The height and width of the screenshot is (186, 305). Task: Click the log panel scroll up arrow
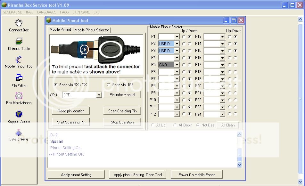[x=239, y=134]
